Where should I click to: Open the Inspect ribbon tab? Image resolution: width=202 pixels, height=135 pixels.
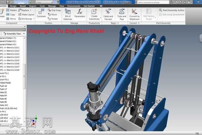tap(33, 6)
